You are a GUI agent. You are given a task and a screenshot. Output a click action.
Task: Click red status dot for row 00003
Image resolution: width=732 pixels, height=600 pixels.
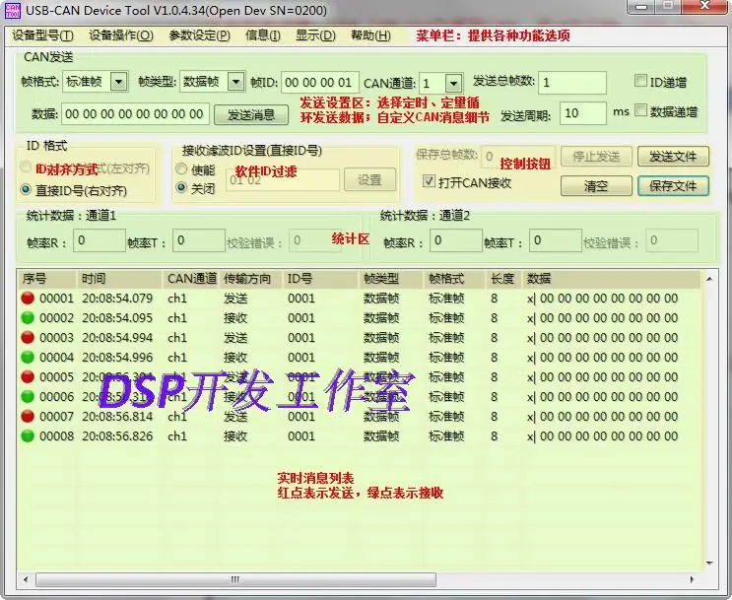click(28, 337)
